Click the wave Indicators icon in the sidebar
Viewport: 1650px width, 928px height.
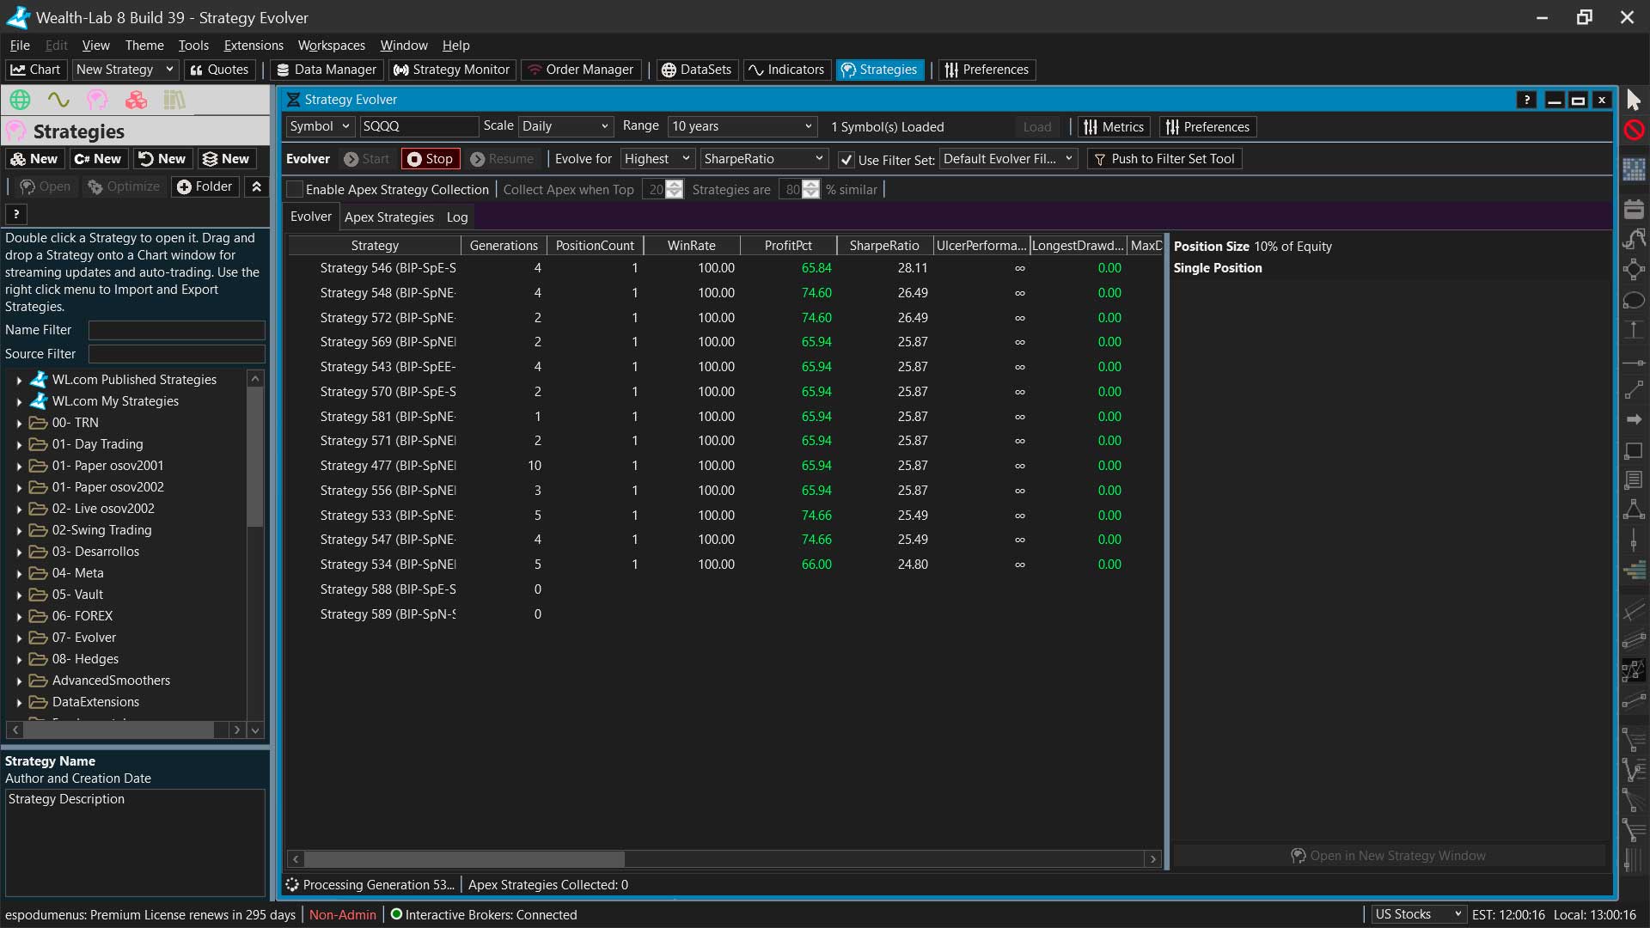(x=58, y=100)
